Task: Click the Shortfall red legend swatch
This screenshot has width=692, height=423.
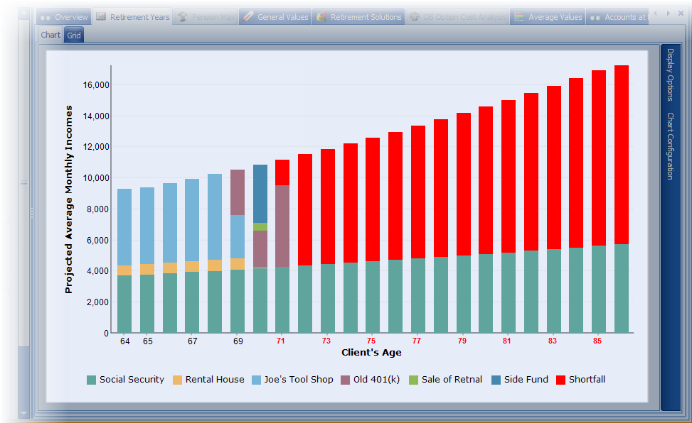Action: click(x=561, y=380)
